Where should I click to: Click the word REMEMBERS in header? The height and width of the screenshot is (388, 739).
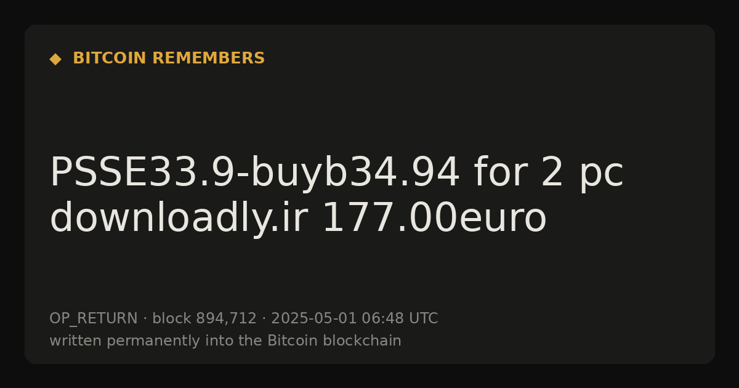[208, 59]
